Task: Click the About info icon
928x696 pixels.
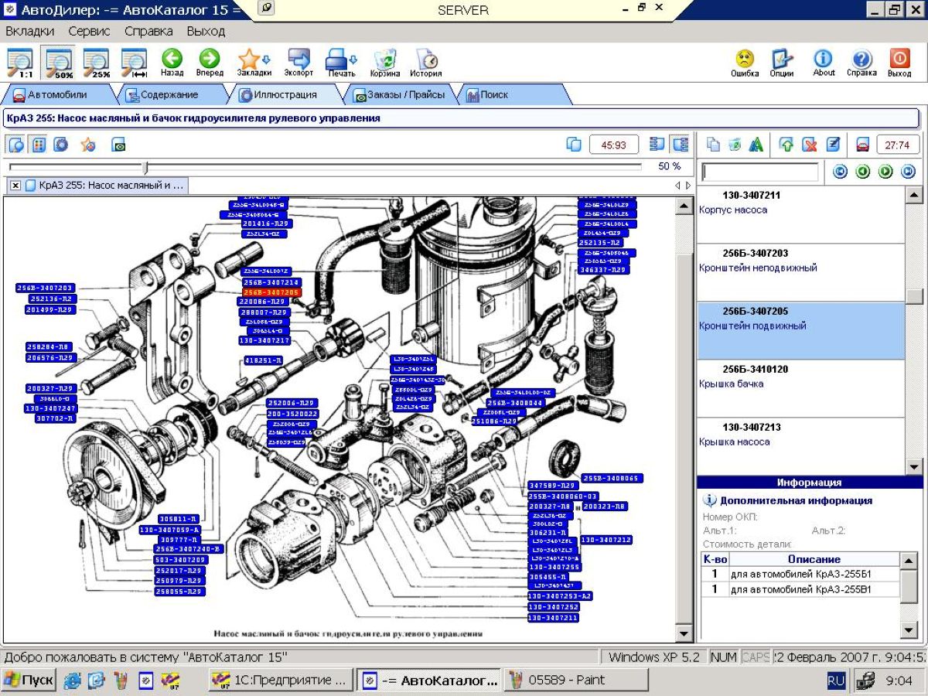Action: tap(824, 63)
